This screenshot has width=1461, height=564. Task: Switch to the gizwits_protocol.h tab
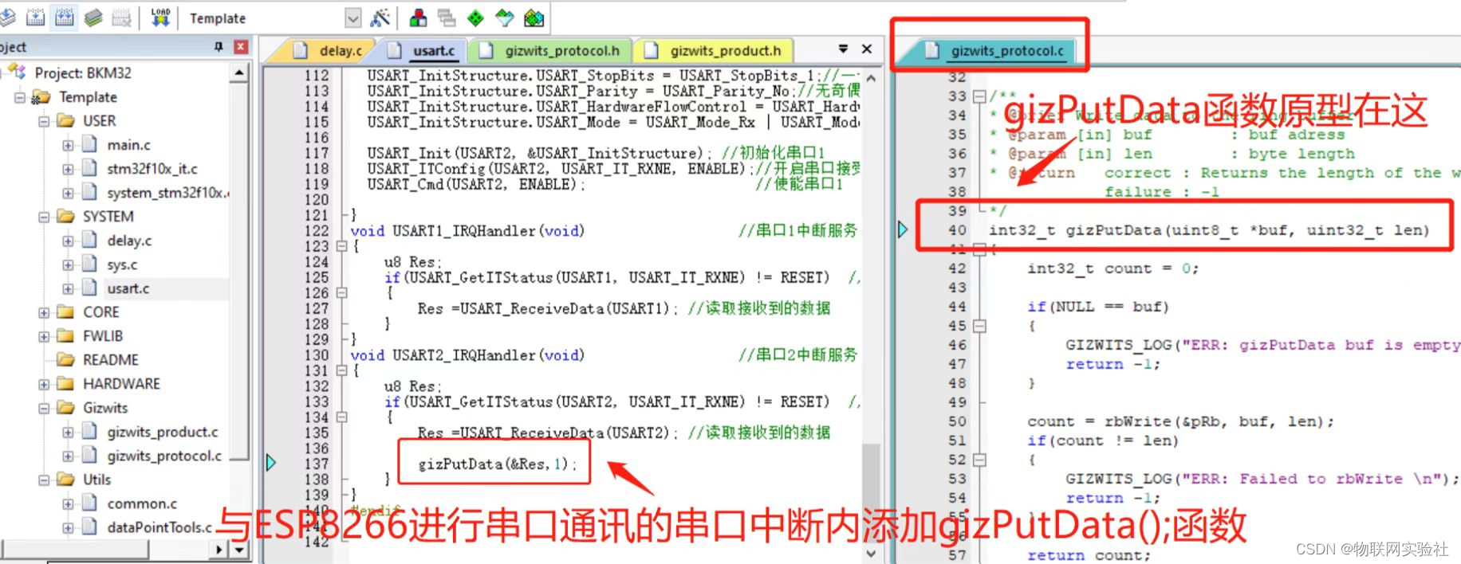(550, 50)
